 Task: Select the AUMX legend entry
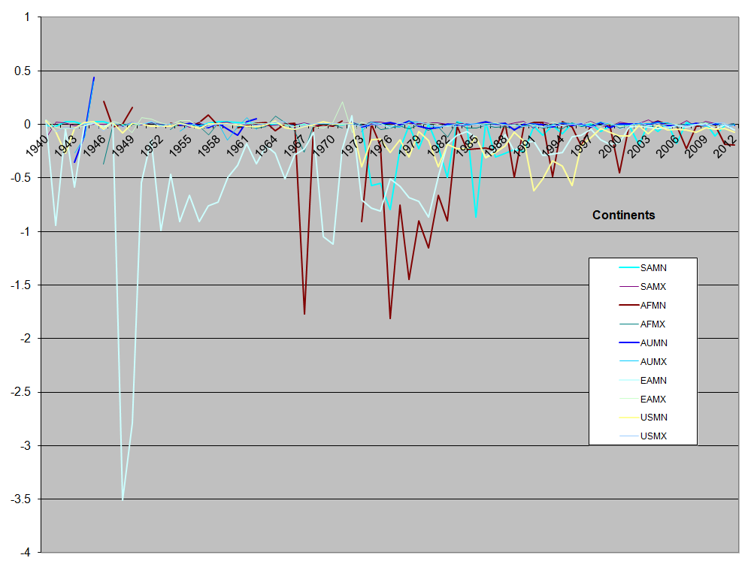(x=653, y=362)
